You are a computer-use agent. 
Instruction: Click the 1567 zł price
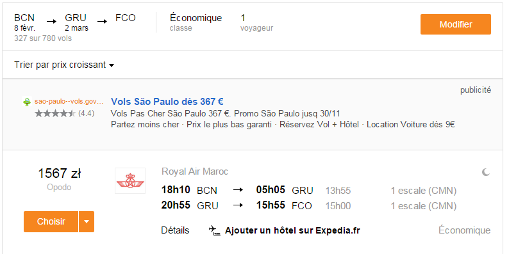[60, 173]
